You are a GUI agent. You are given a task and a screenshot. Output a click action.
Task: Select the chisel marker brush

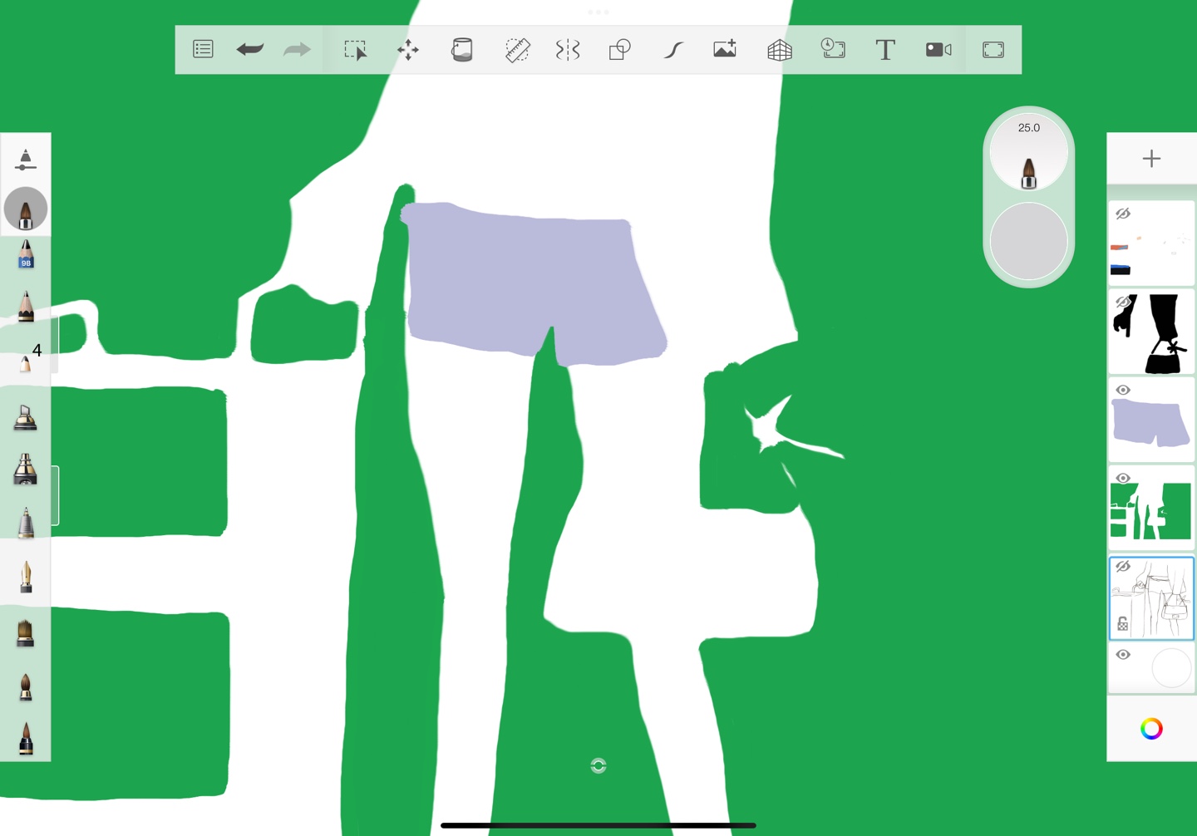25,417
